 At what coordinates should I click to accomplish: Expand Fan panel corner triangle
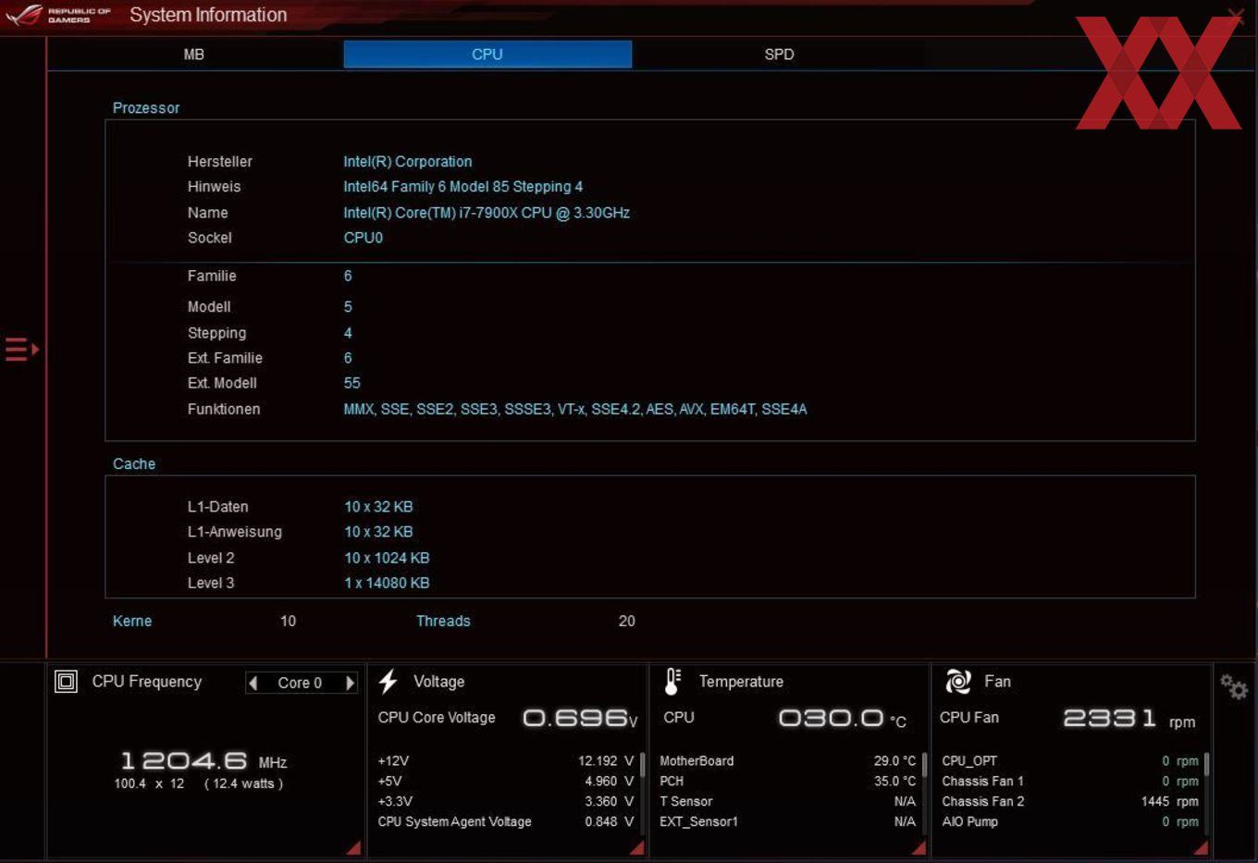click(x=1201, y=847)
